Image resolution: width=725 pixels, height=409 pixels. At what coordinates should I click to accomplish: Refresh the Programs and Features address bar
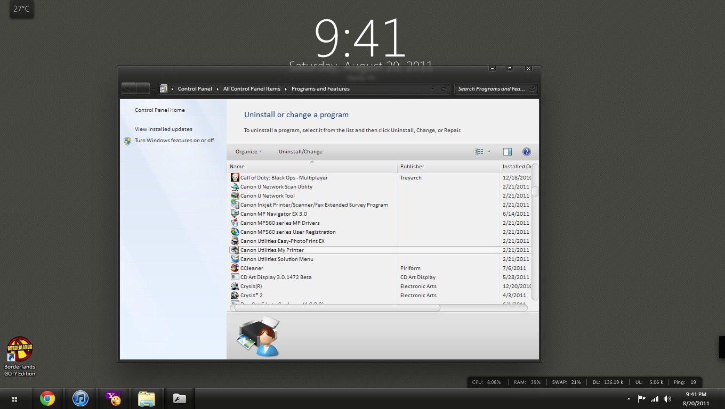point(444,89)
